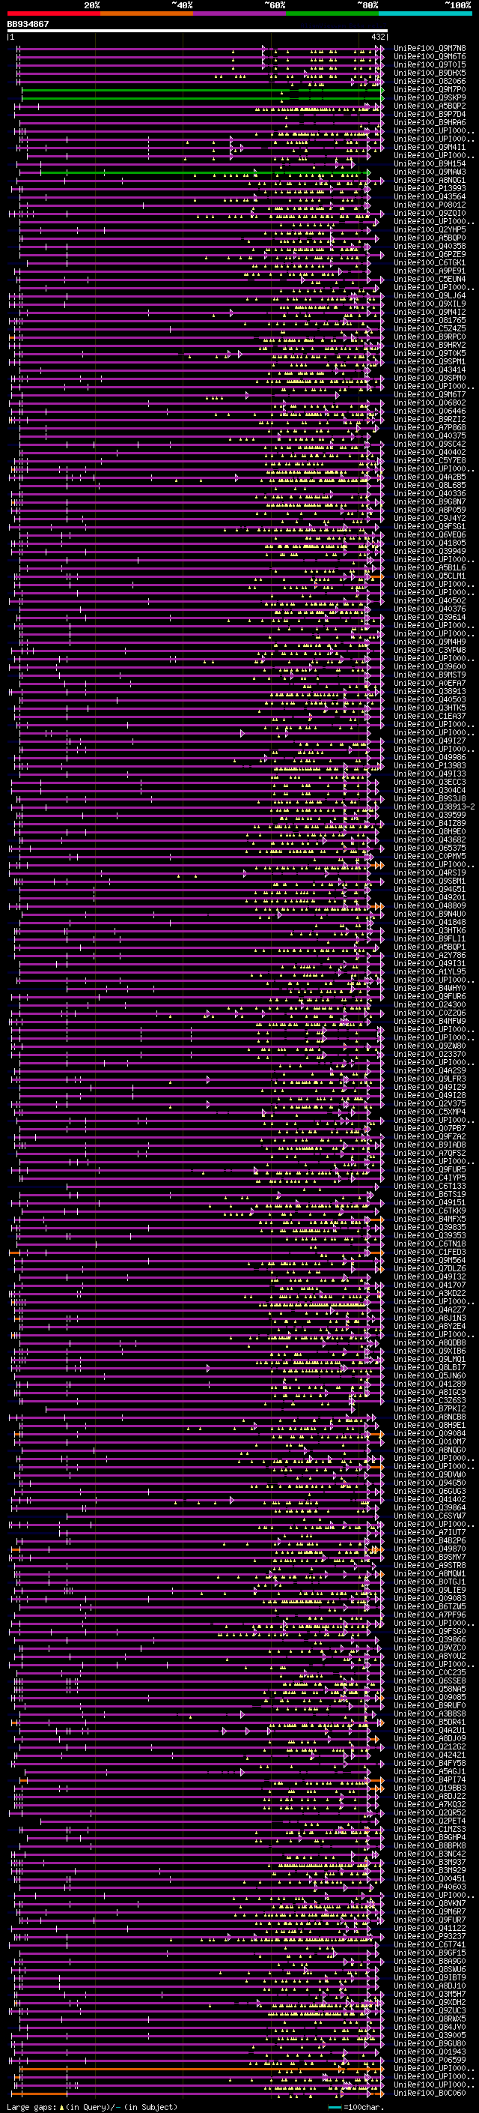Image resolution: width=479 pixels, height=2113 pixels.
Task: Open hit UniRef100_Q9XDH2
Action: coord(430,2002)
